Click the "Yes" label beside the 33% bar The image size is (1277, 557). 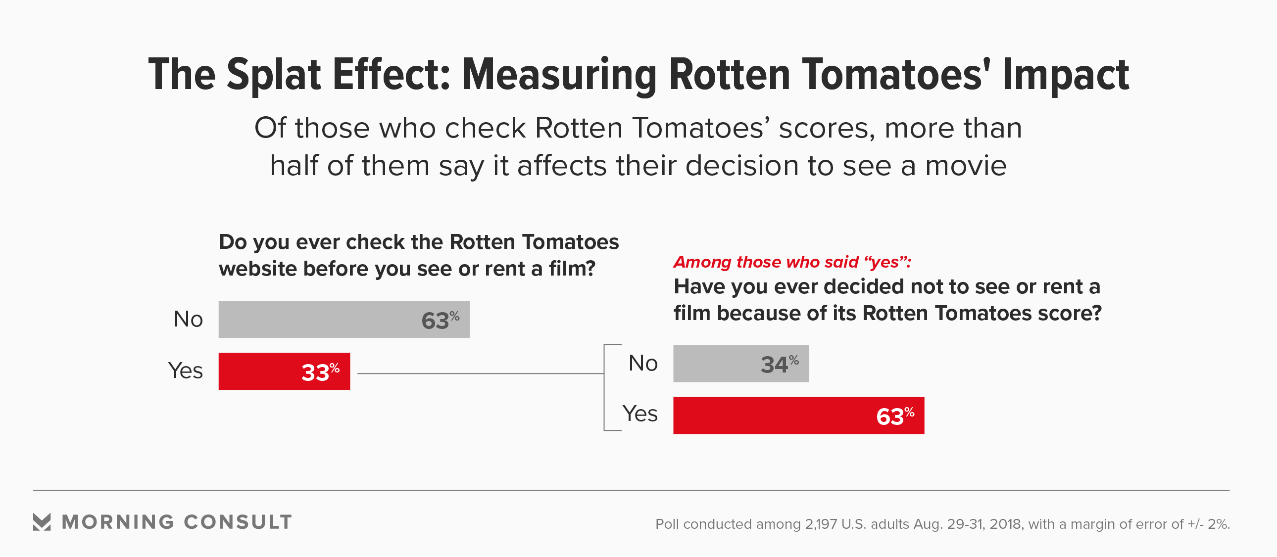point(186,371)
